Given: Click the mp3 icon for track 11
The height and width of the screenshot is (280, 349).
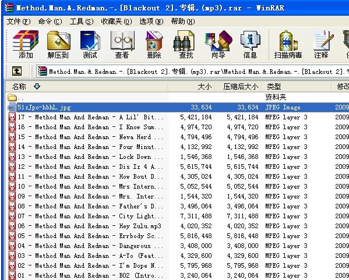Looking at the screenshot, I should pyautogui.click(x=12, y=176).
